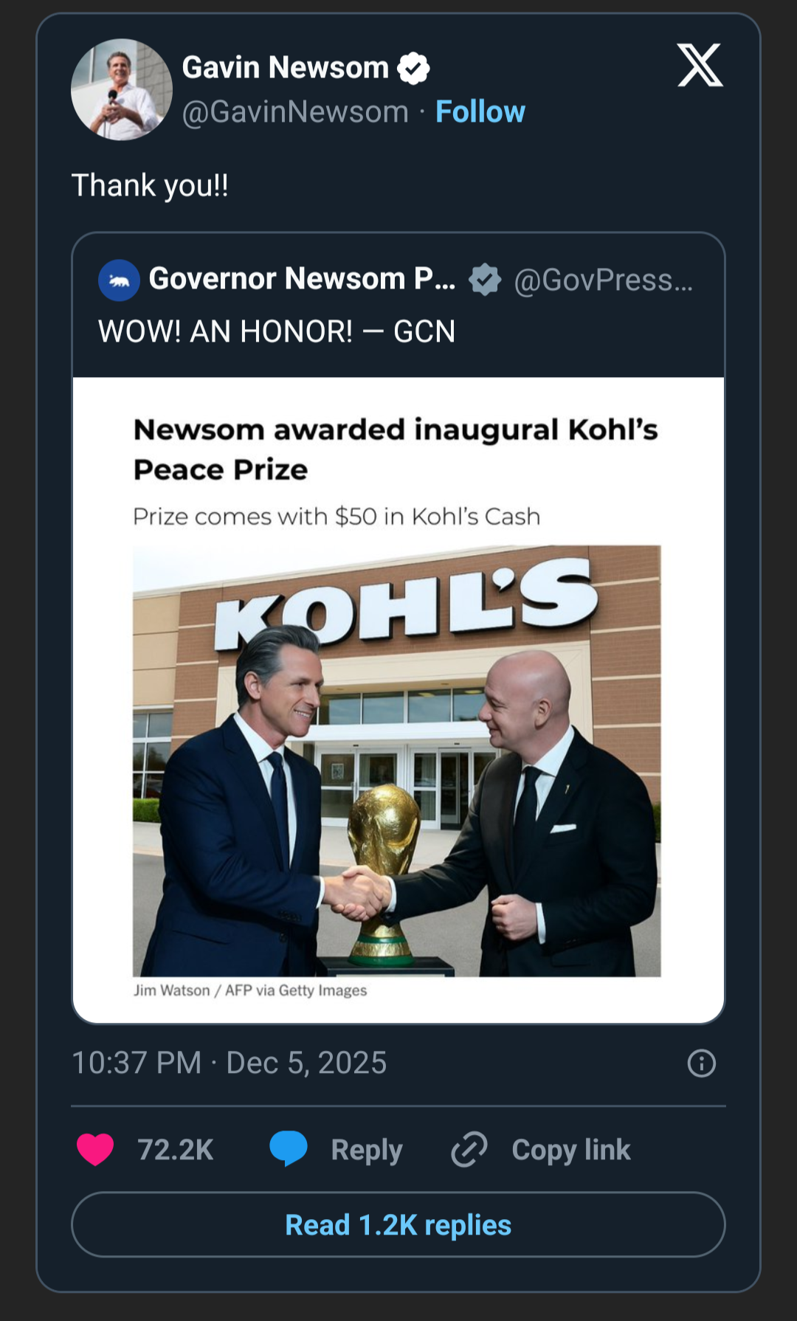Click the Reply label
The width and height of the screenshot is (797, 1321).
[367, 1150]
